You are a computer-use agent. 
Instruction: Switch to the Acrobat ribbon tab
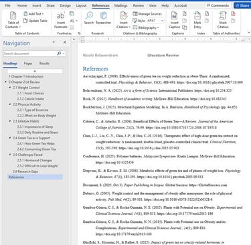(180, 5)
